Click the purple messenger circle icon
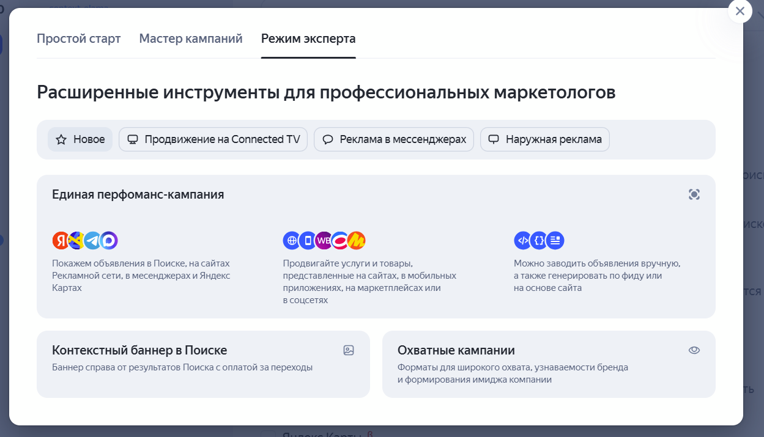Viewport: 764px width, 437px height. tap(109, 240)
